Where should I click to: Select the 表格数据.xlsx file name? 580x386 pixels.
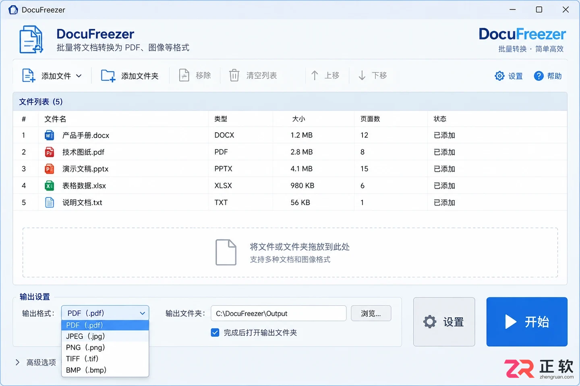click(x=84, y=186)
